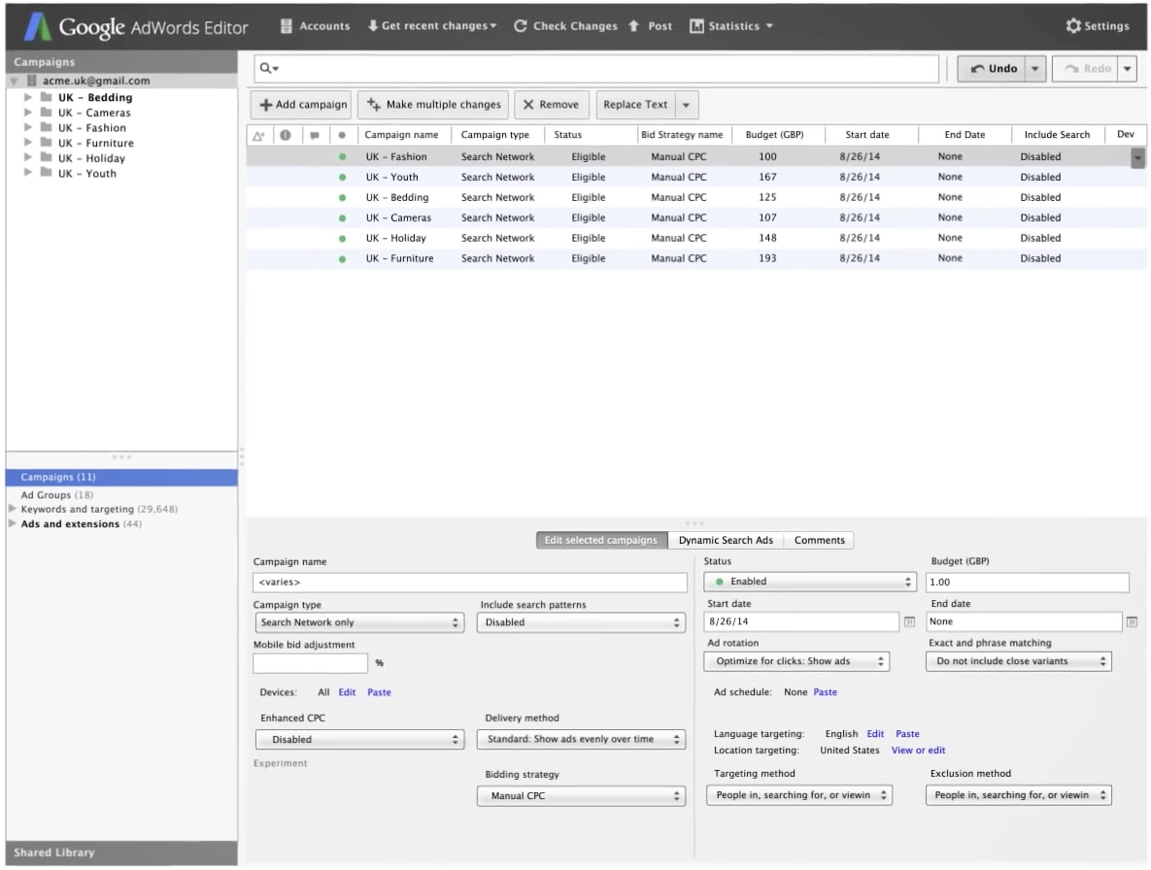Post changes to the account
The width and height of the screenshot is (1151, 870).
coord(651,25)
